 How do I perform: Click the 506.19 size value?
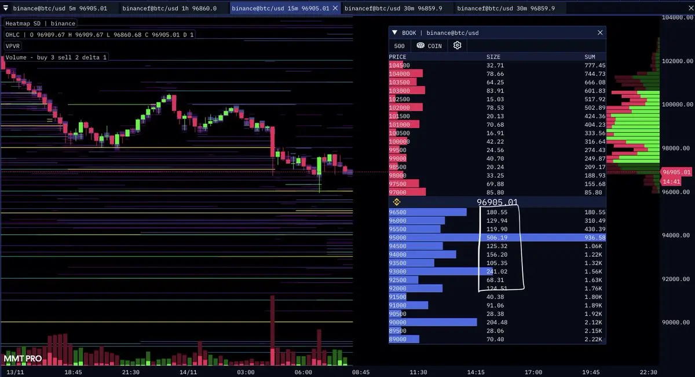click(x=497, y=238)
